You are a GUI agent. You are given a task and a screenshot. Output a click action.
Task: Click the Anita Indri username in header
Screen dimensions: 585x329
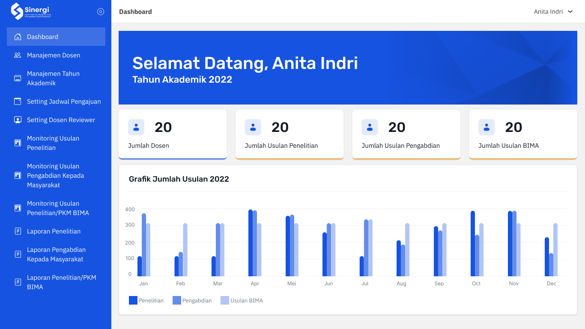[548, 12]
